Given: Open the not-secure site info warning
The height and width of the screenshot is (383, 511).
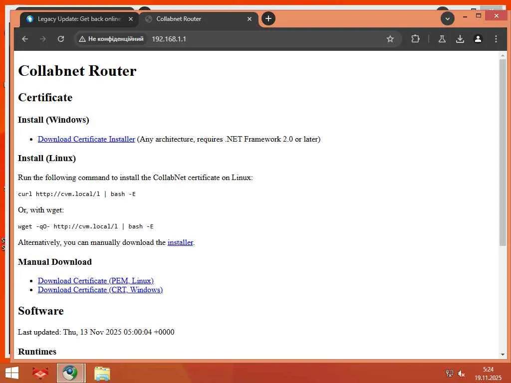Looking at the screenshot, I should (111, 39).
